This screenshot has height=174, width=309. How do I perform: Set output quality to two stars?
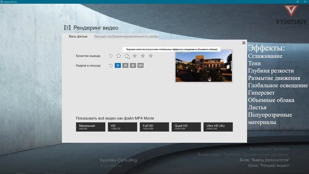[126, 56]
